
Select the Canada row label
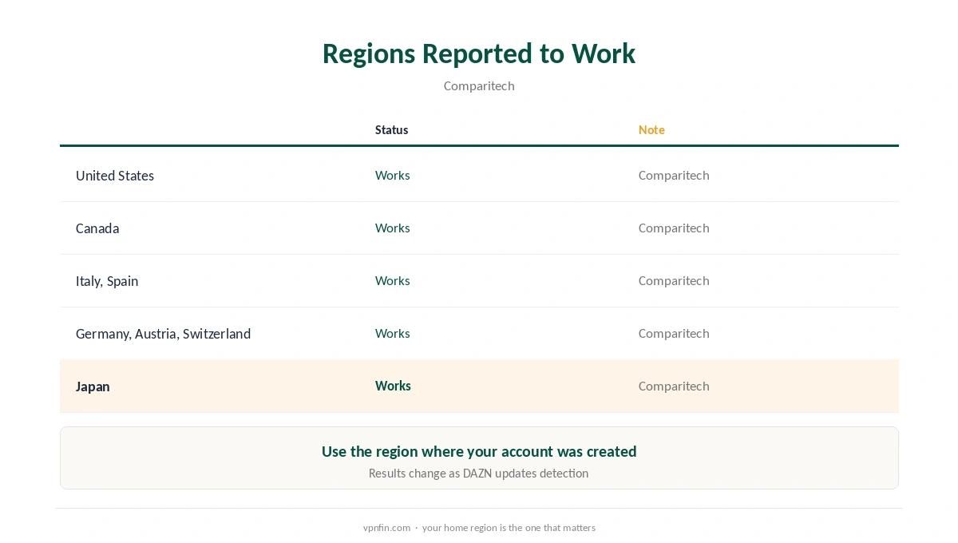(97, 228)
